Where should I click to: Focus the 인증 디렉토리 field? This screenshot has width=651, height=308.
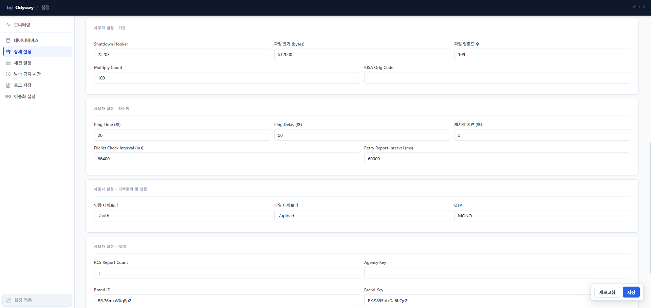pos(182,216)
